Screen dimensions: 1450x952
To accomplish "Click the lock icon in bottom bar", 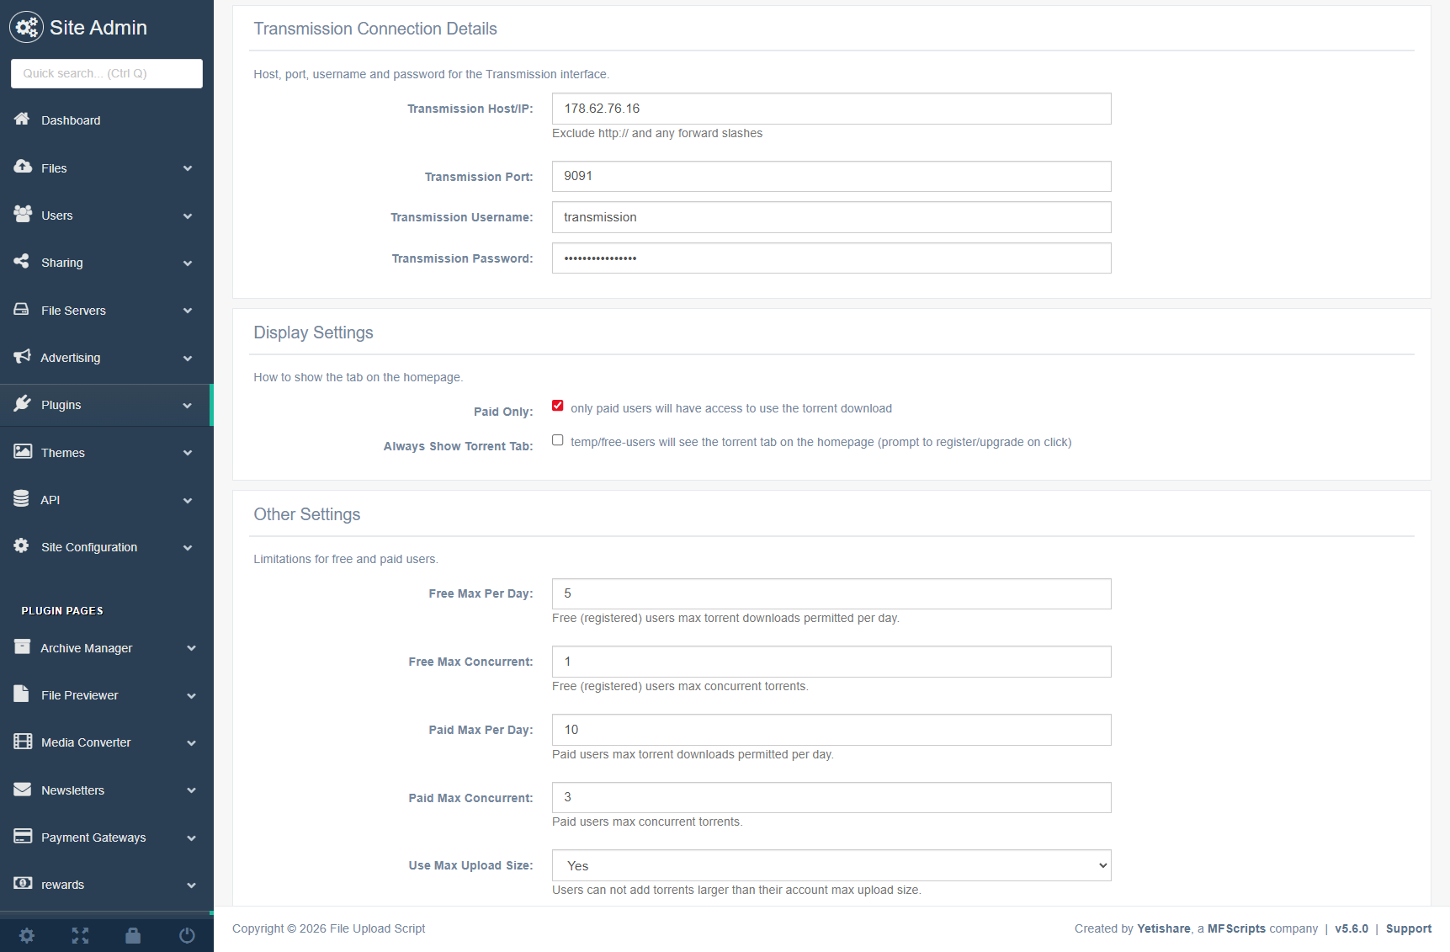I will pyautogui.click(x=133, y=935).
